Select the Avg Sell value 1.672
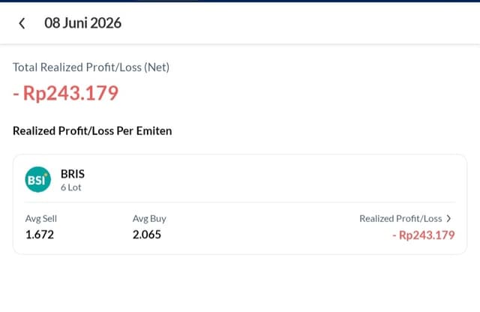 click(x=40, y=235)
